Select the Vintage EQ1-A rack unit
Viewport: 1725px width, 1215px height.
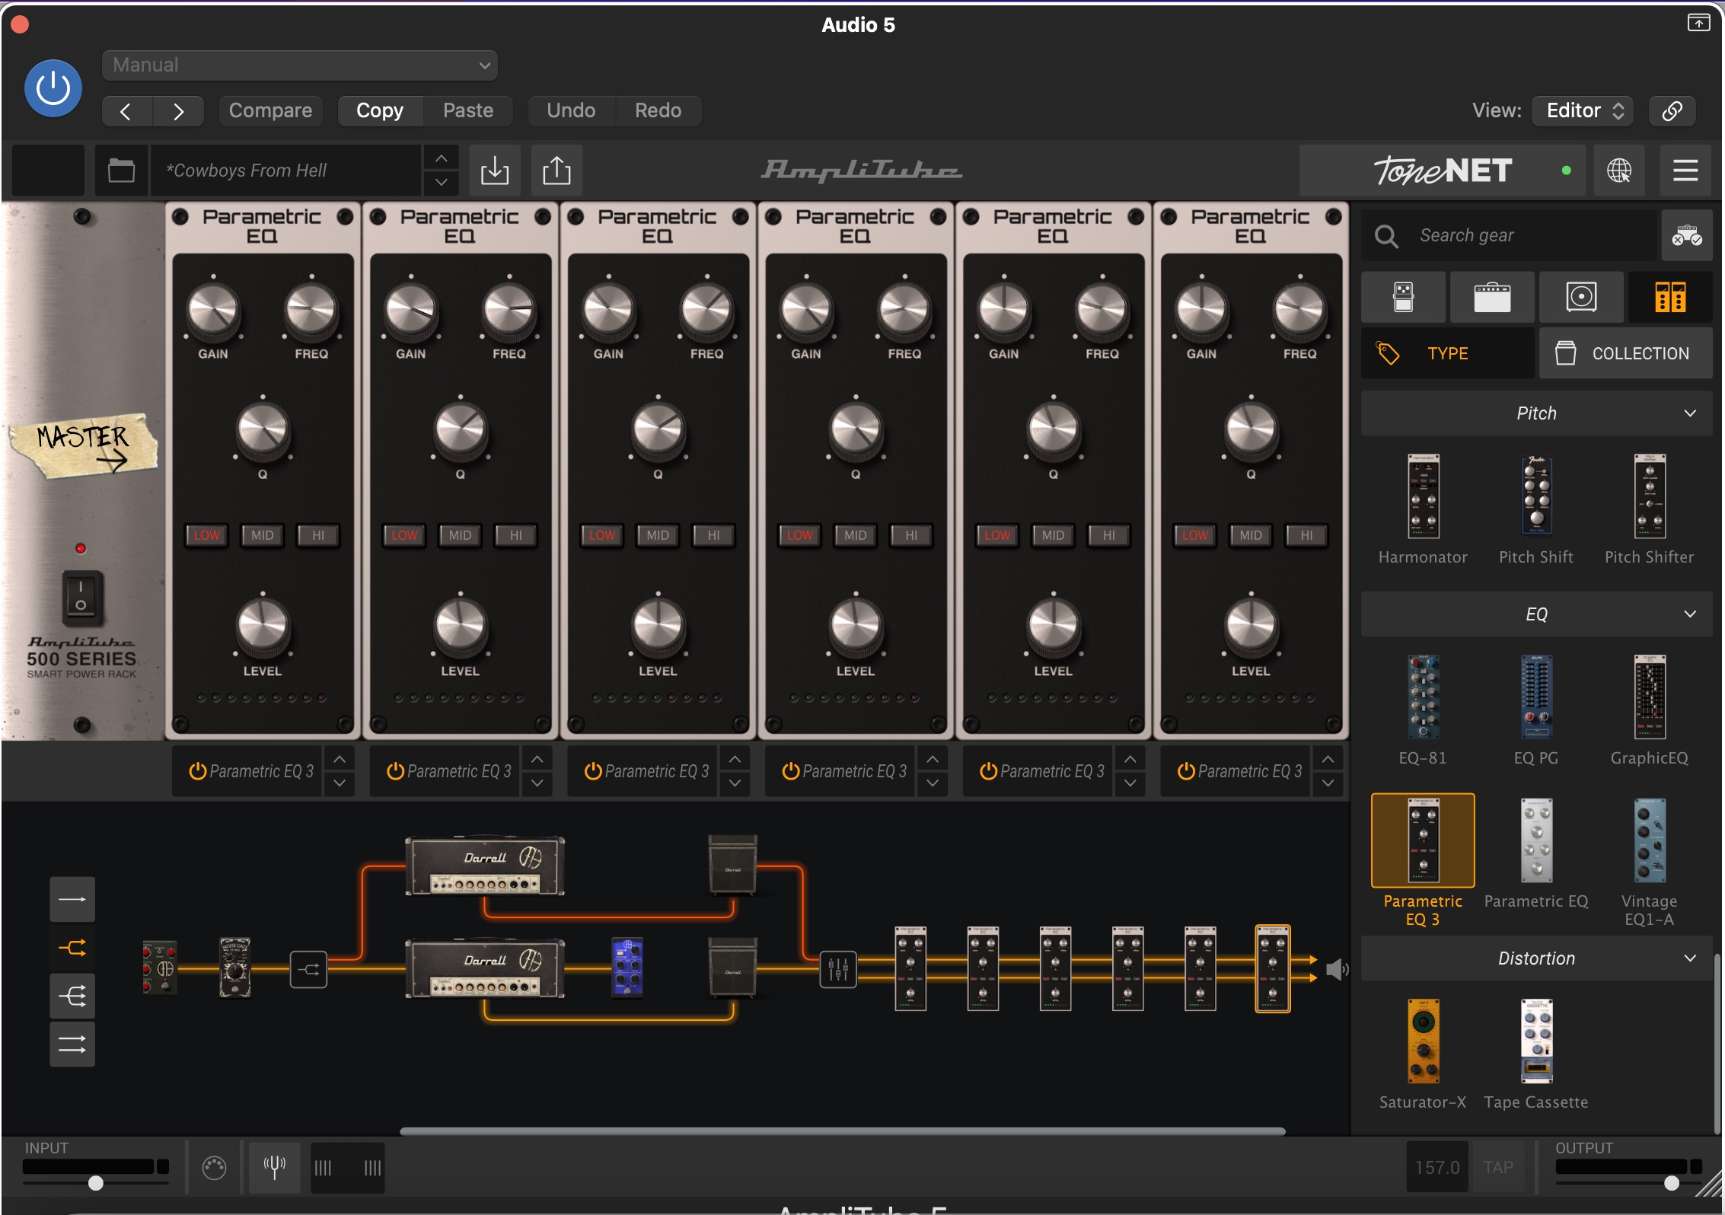(x=1650, y=840)
